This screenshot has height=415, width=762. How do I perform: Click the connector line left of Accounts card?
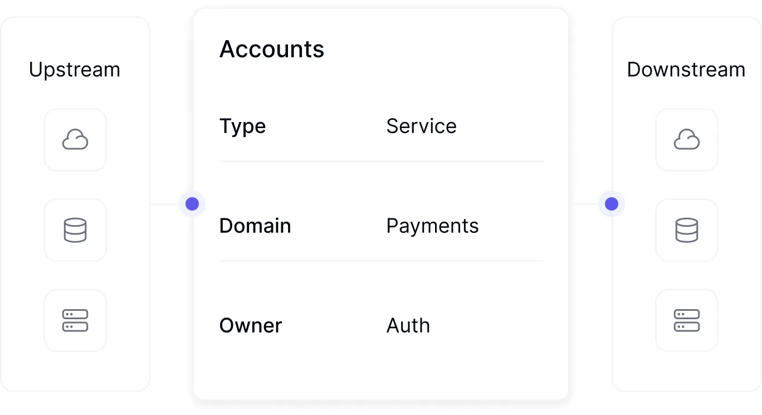pos(165,204)
